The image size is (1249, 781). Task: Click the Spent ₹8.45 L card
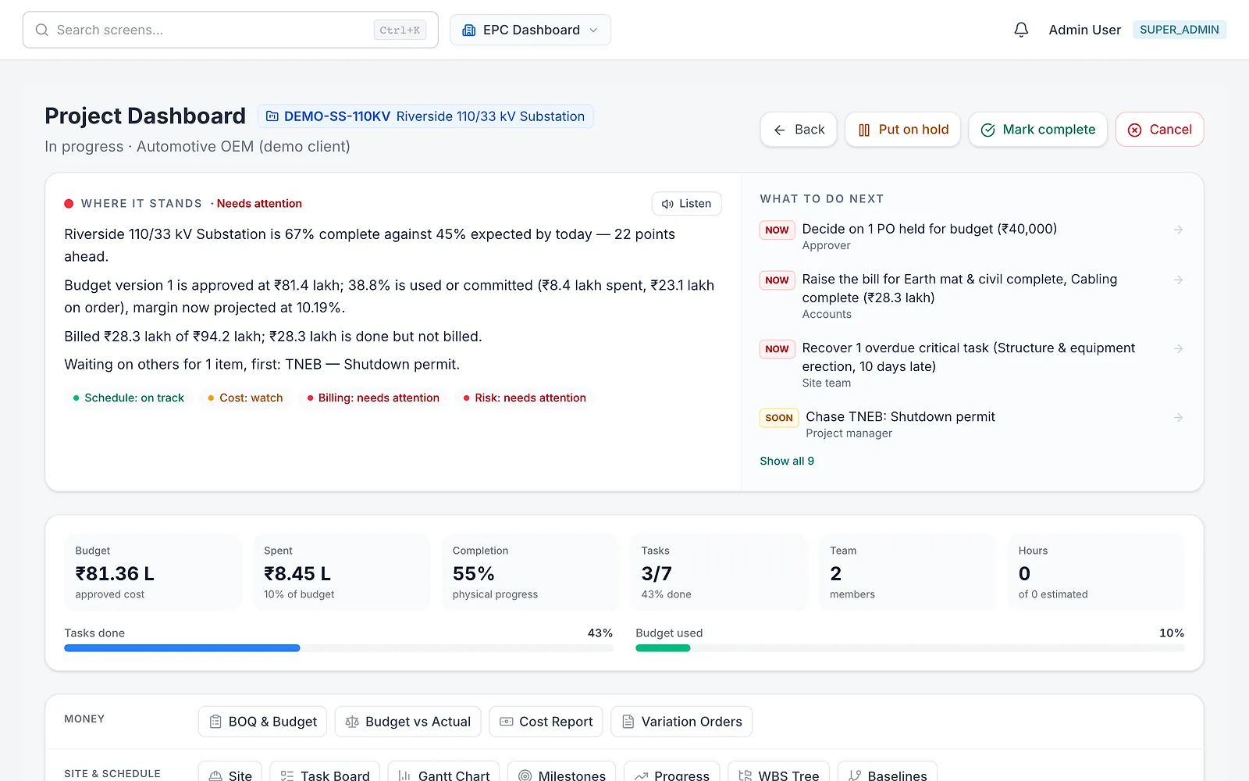(x=342, y=572)
